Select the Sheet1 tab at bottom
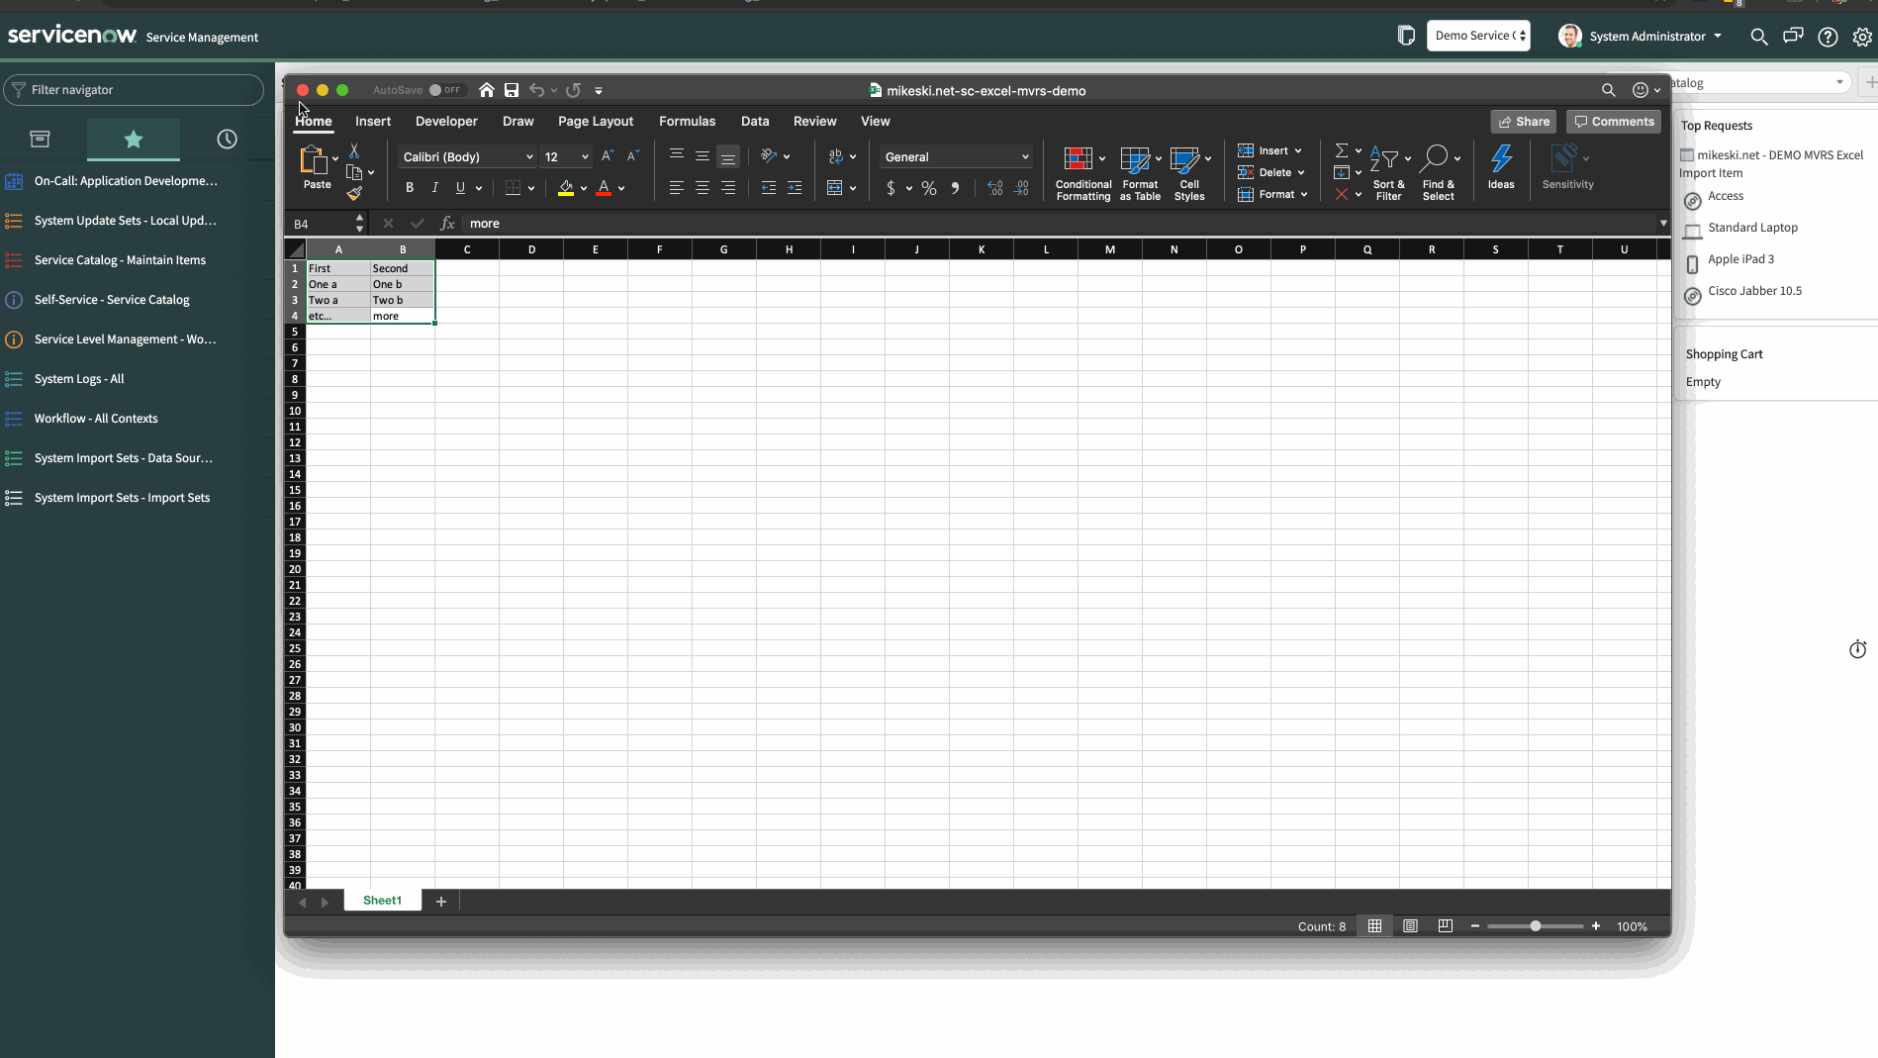 pos(382,900)
